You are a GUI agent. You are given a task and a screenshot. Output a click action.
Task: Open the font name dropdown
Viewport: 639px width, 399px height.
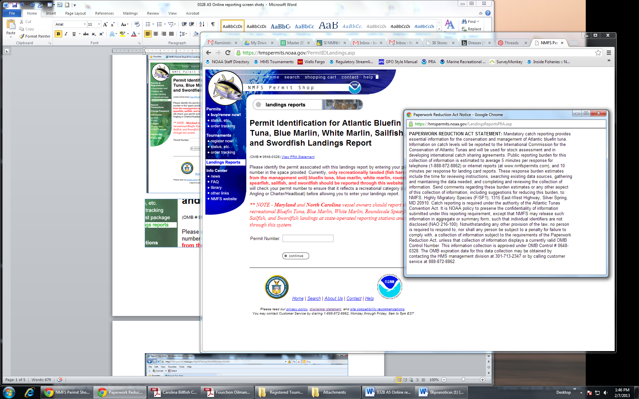click(85, 24)
